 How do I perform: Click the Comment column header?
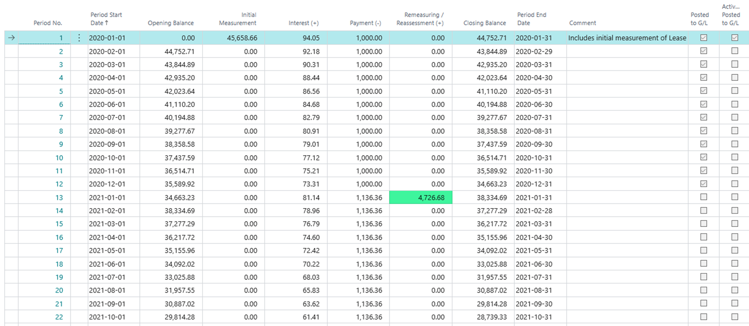point(583,23)
